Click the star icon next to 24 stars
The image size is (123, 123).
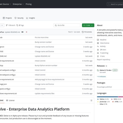point(98,50)
